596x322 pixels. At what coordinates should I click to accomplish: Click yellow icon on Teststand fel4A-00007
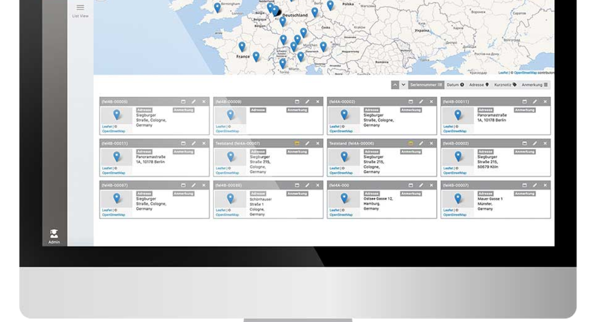coord(297,143)
